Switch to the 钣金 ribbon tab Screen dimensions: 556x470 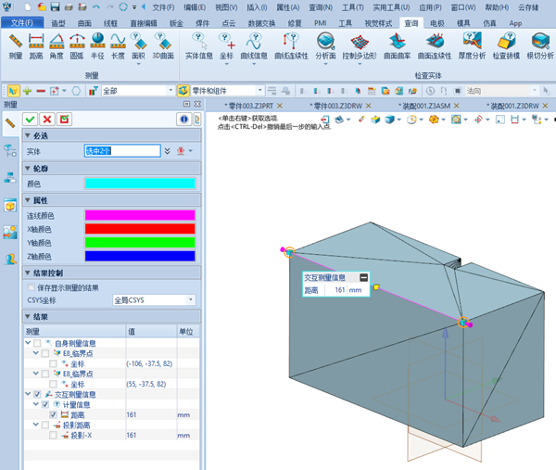click(176, 23)
